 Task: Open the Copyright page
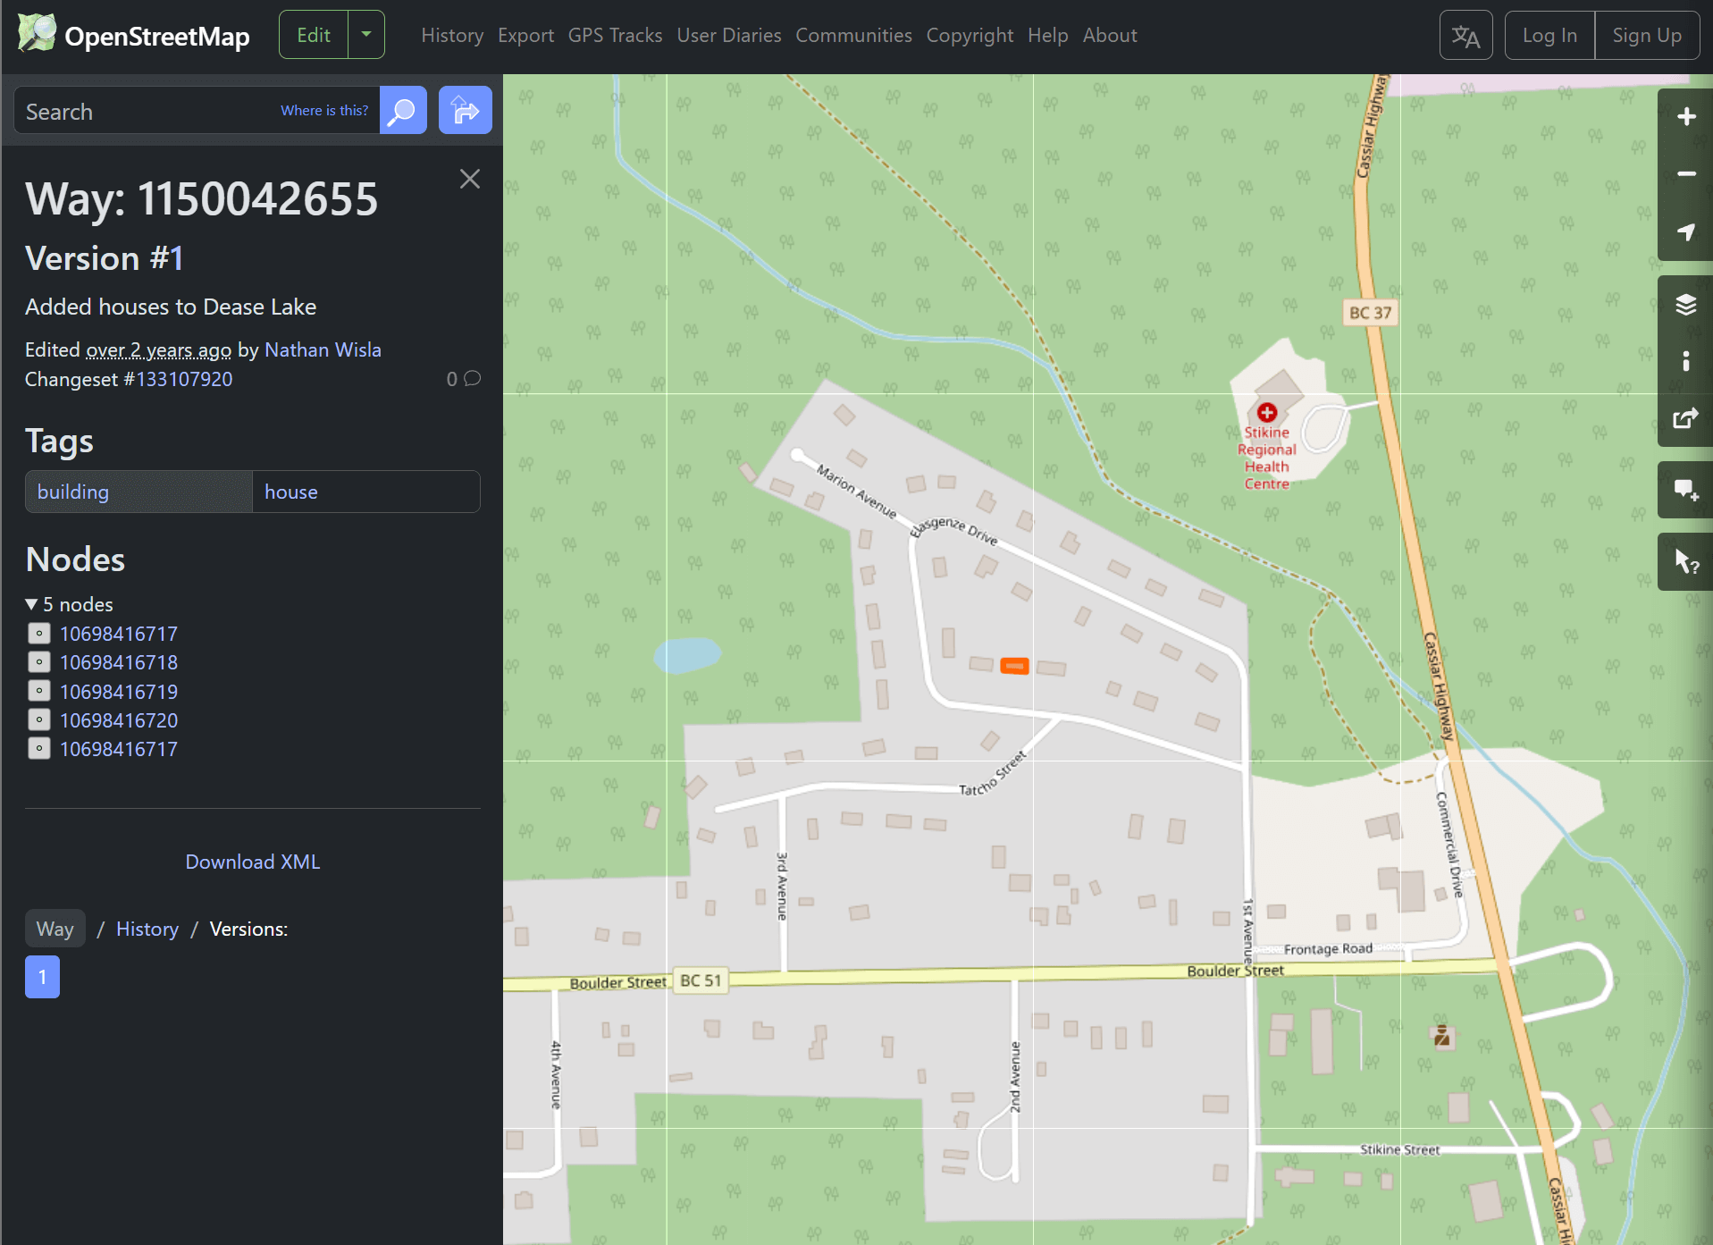[970, 36]
